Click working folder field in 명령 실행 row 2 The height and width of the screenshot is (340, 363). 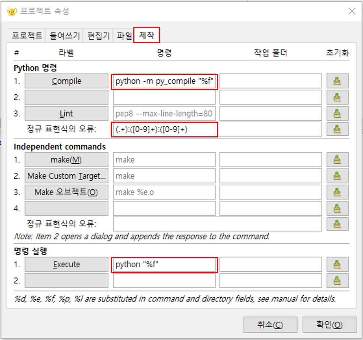tap(271, 280)
